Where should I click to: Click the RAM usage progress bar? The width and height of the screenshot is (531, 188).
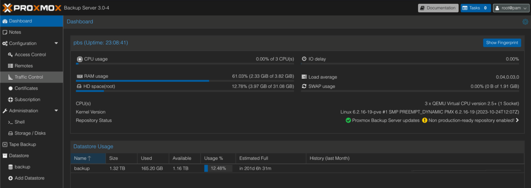point(185,81)
